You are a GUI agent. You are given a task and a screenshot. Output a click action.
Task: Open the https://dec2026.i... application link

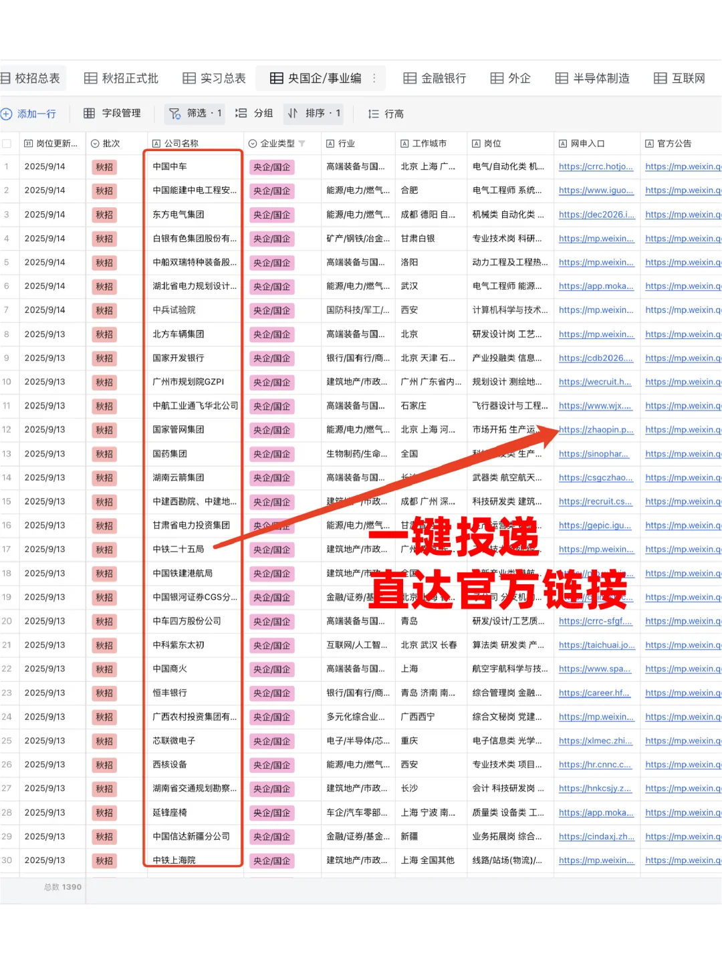coord(596,215)
